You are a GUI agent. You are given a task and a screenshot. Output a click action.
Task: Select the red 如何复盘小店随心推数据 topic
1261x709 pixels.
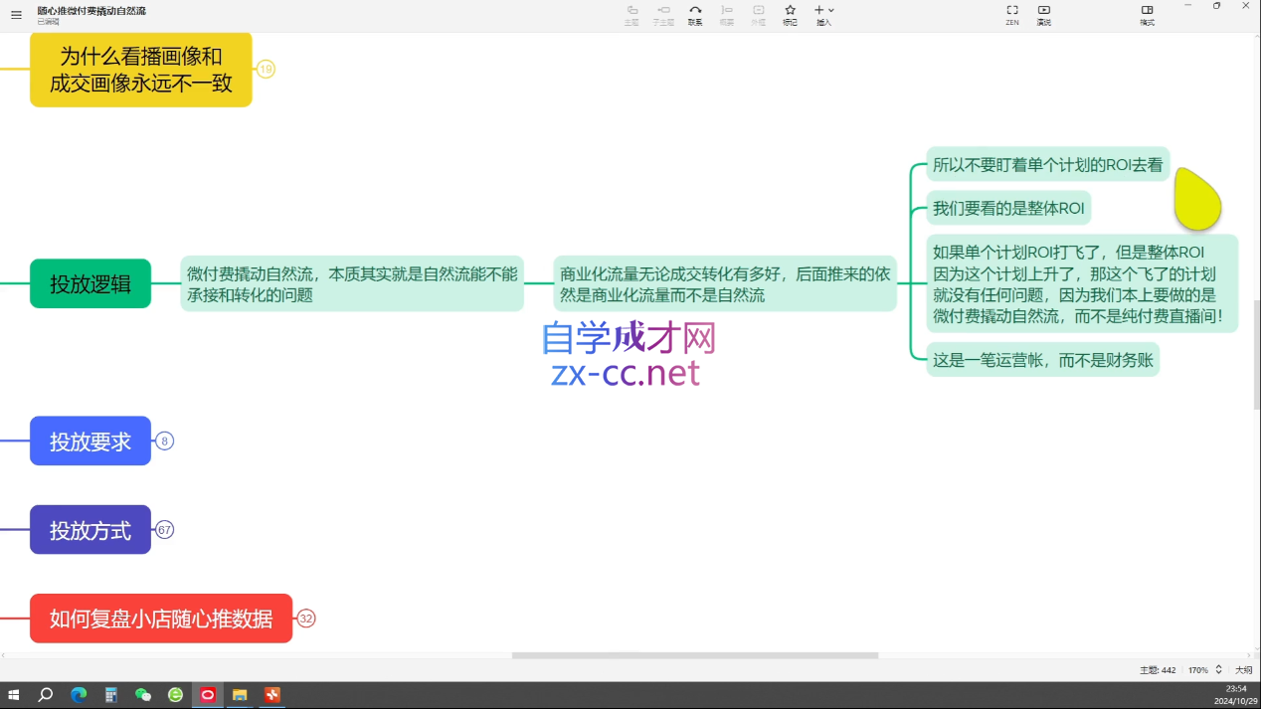[160, 619]
